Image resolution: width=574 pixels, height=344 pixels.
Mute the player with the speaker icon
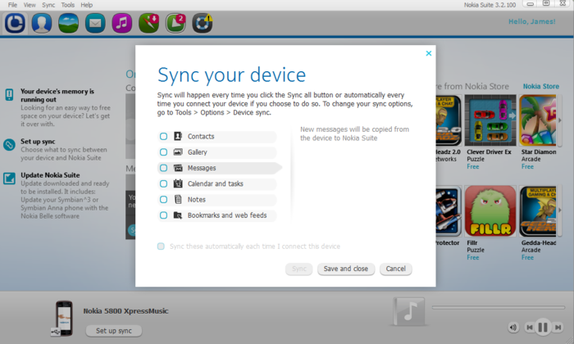click(x=513, y=328)
